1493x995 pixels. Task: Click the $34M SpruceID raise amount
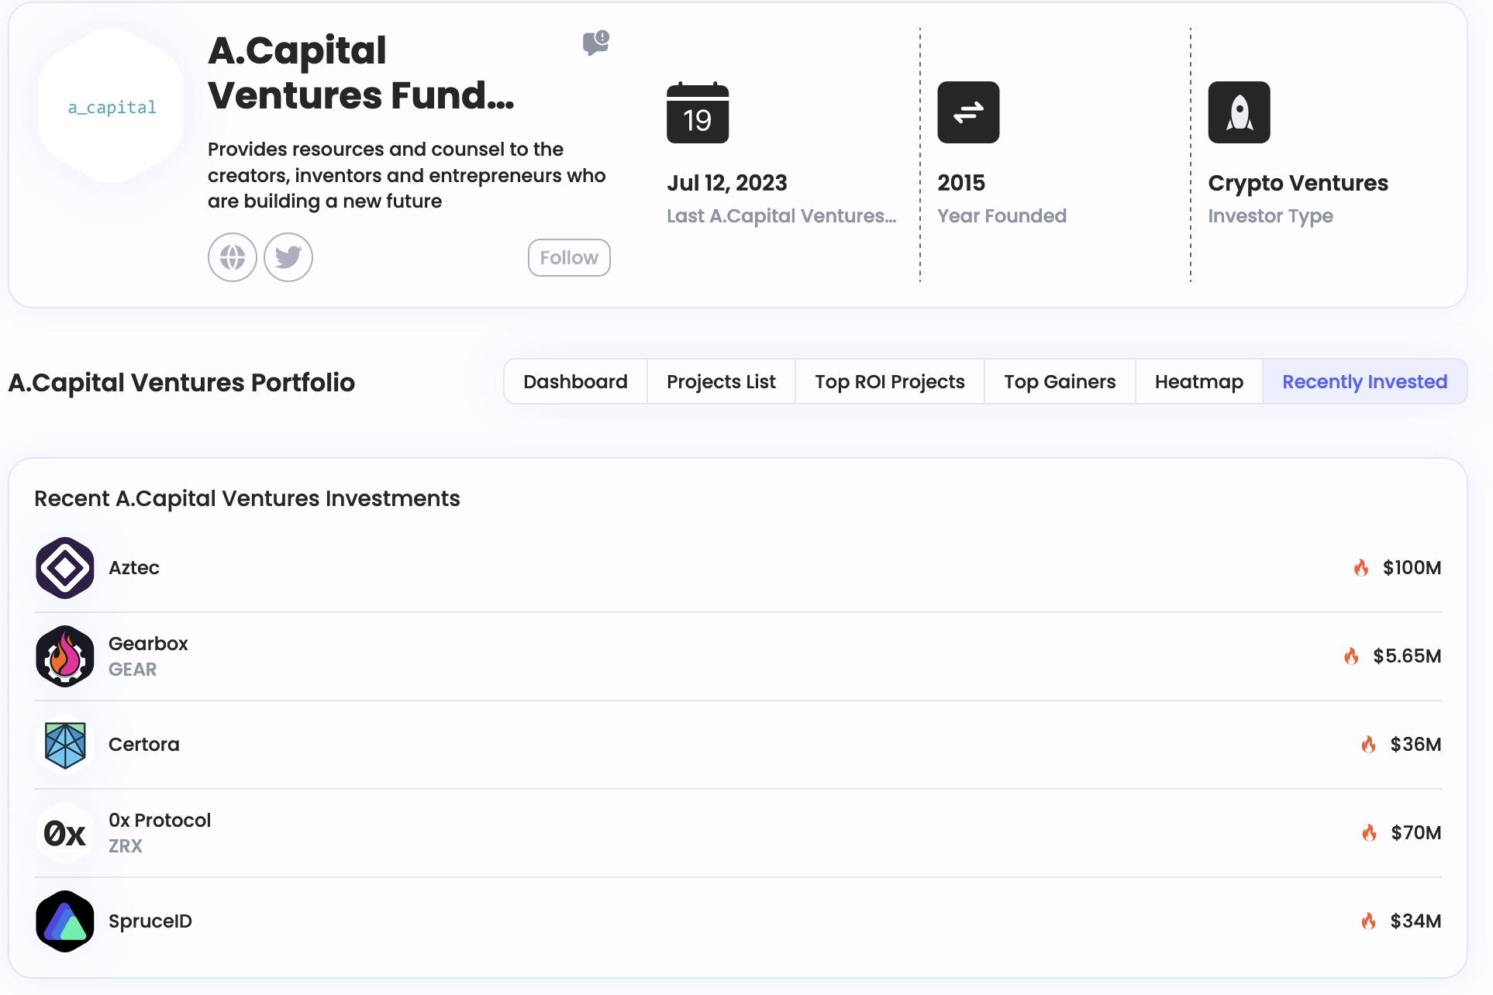[x=1415, y=921]
